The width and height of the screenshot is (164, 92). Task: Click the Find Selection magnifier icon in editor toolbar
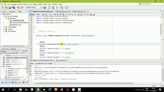point(55,15)
